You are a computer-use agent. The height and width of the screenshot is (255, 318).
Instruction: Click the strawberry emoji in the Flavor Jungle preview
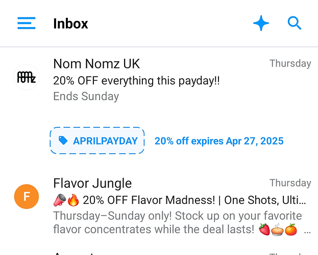264,229
